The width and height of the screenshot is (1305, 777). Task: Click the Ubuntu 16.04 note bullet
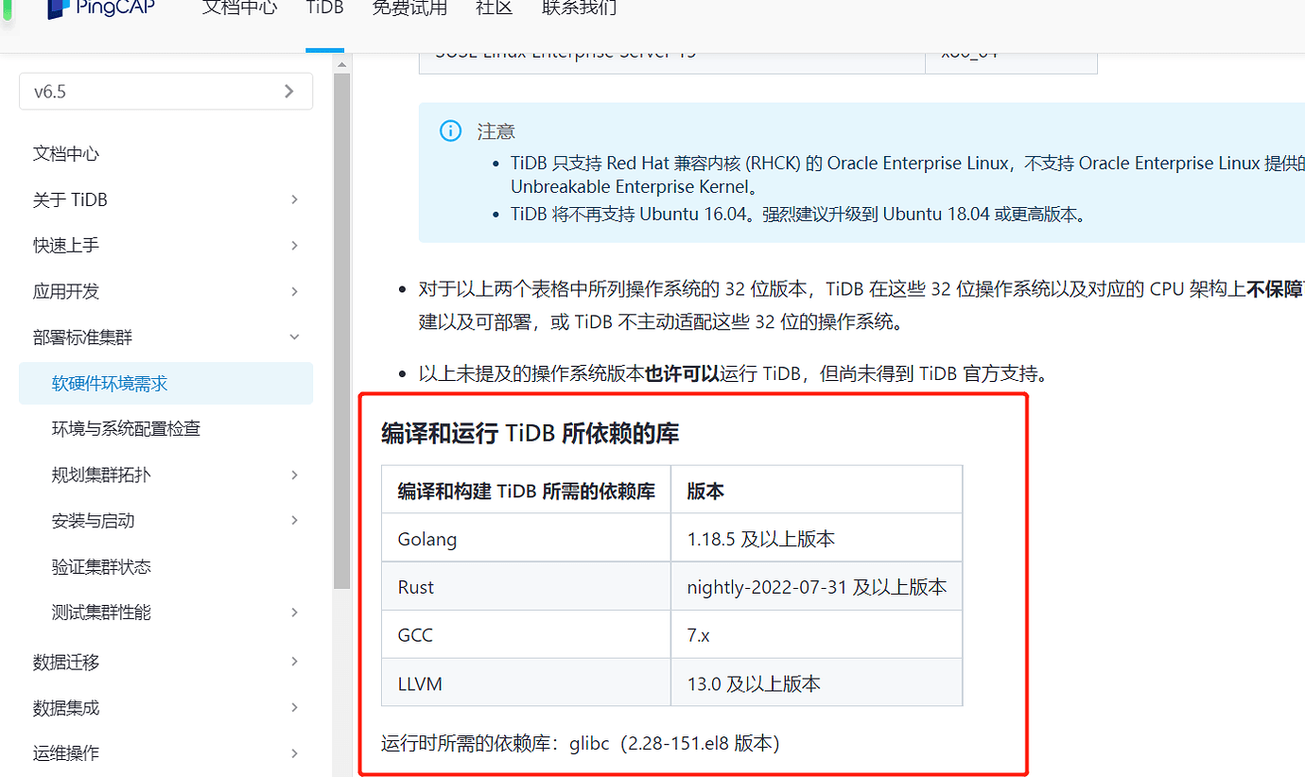pos(799,214)
